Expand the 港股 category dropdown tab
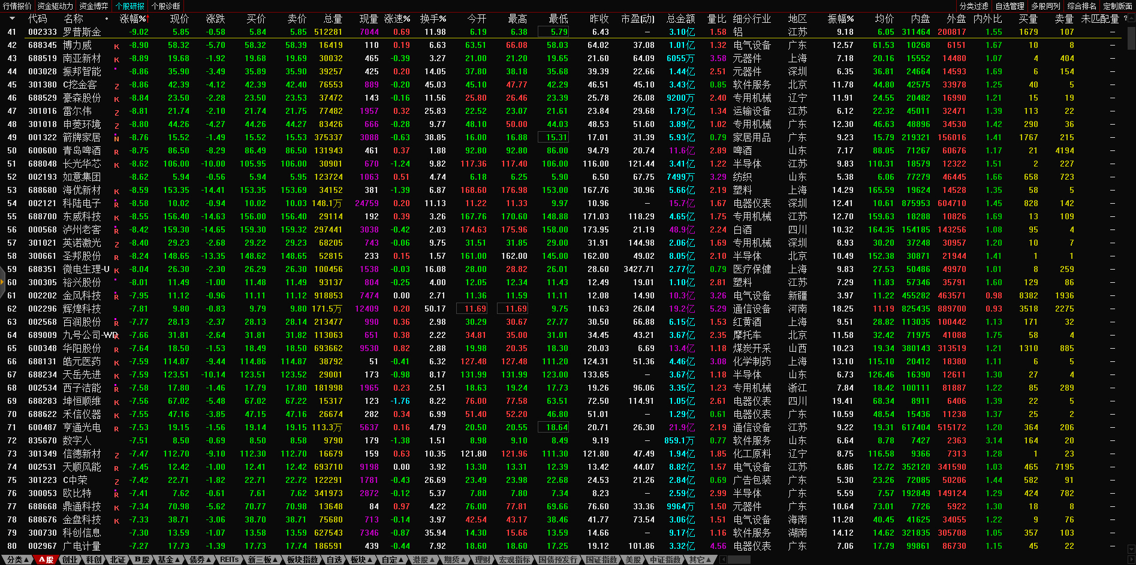Screen dimensions: 1136x565 (x=423, y=560)
